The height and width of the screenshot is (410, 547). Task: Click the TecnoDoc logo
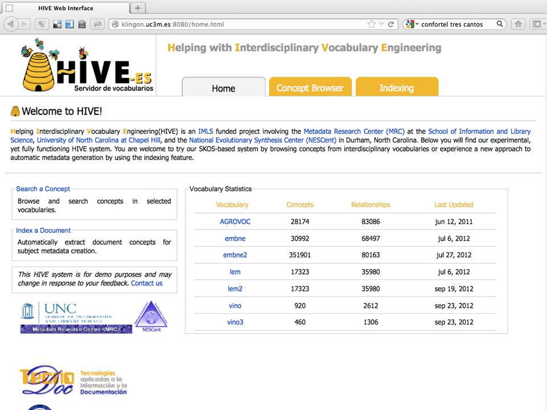[74, 380]
